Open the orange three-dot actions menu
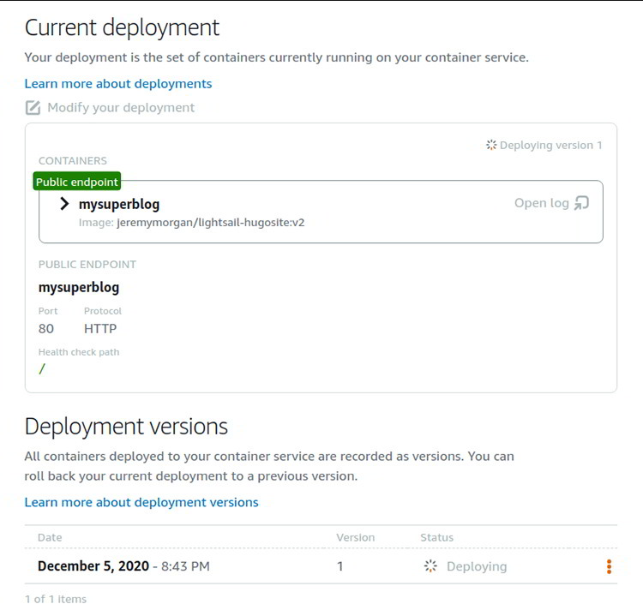The image size is (643, 616). pos(609,566)
